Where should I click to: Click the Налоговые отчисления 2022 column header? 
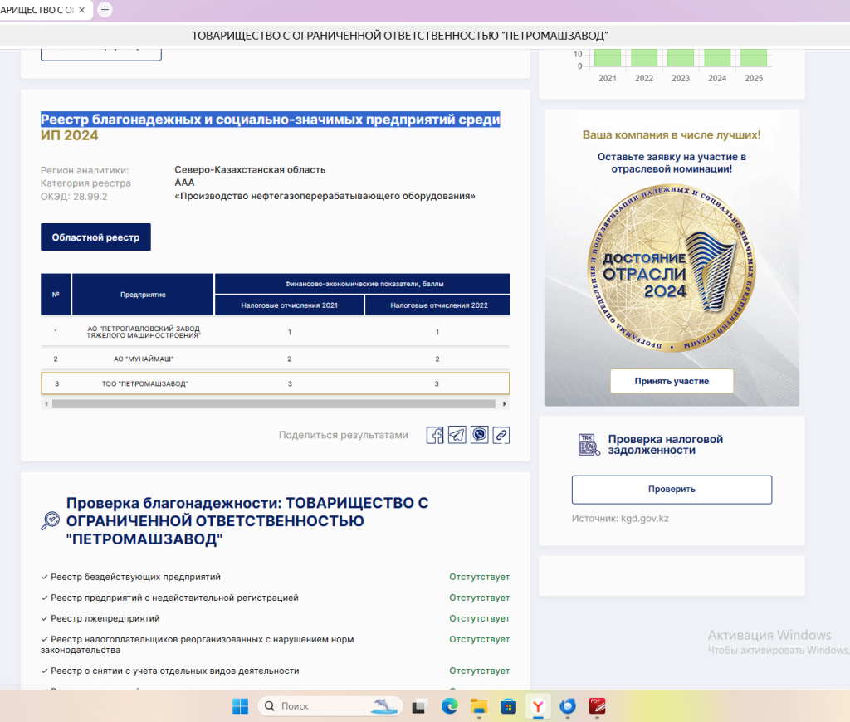coord(438,305)
